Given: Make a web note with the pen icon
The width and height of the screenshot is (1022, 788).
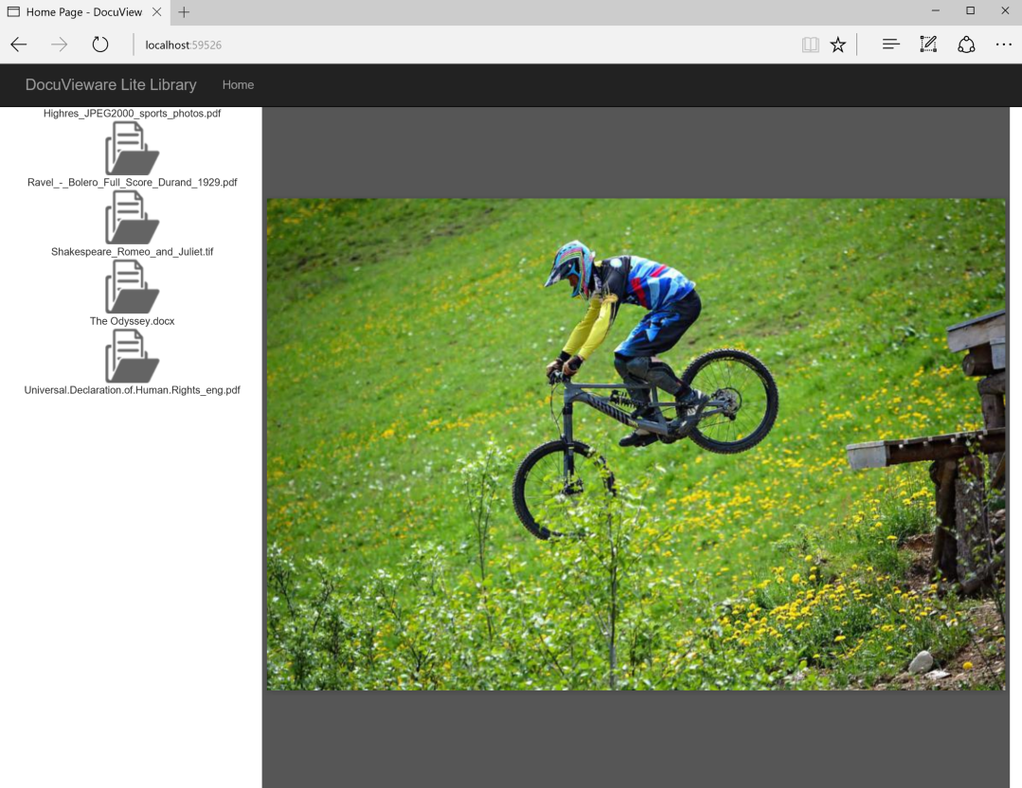Looking at the screenshot, I should click(928, 45).
